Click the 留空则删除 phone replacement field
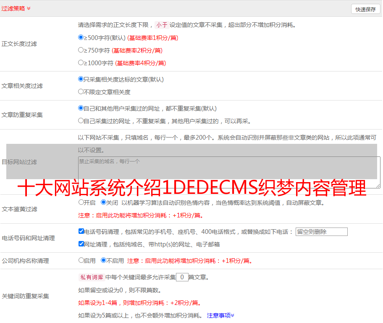 (321, 232)
